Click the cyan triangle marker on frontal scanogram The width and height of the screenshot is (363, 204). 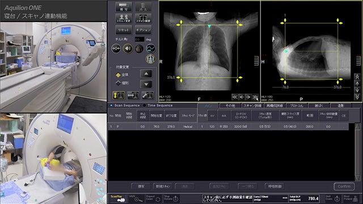pyautogui.click(x=209, y=27)
